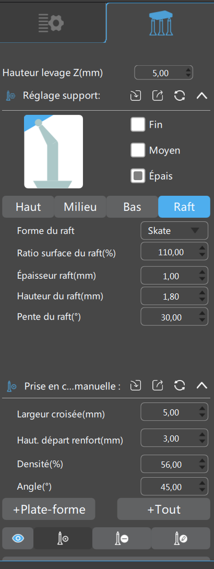Import icon in Prise en c...manuelle section
Viewport: 214px width, 569px height.
coord(135,385)
